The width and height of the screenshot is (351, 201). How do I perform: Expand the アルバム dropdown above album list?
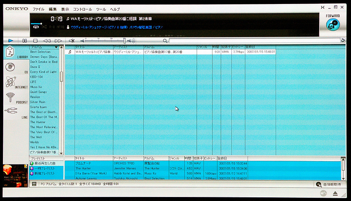click(56, 47)
